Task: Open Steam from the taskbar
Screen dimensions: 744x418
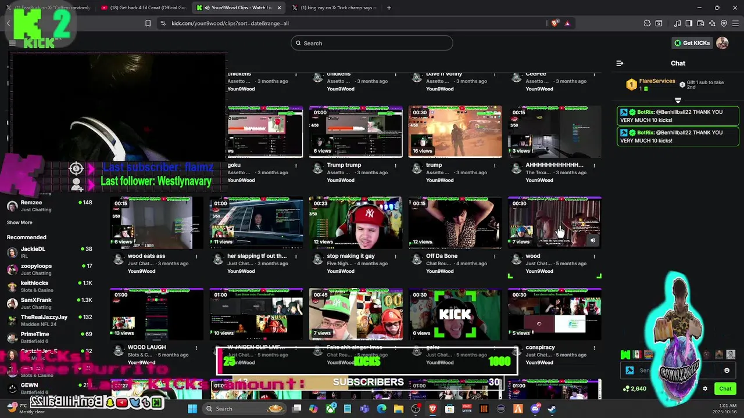Action: [552, 409]
